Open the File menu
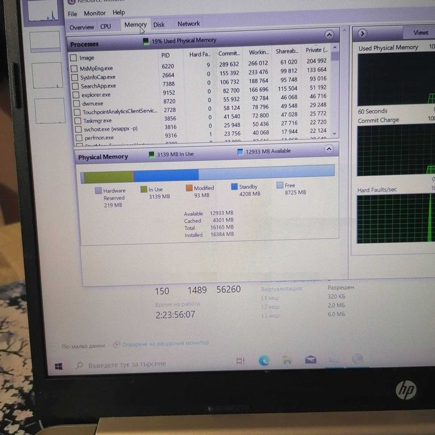 [73, 14]
